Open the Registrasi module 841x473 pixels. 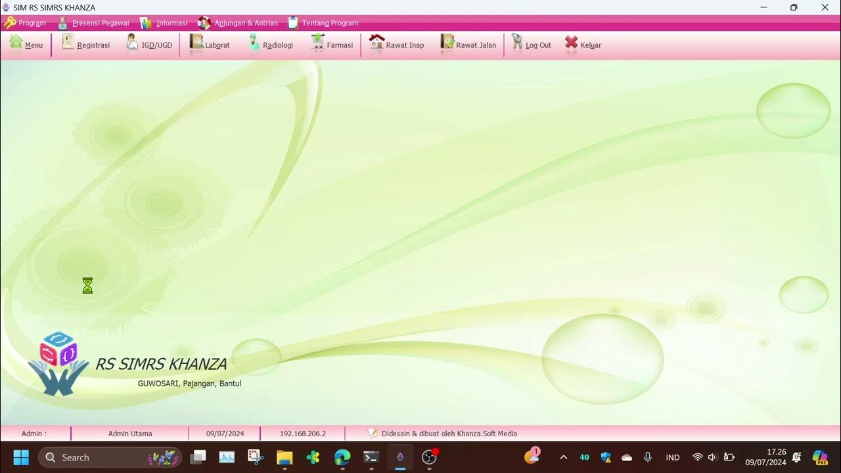(85, 45)
